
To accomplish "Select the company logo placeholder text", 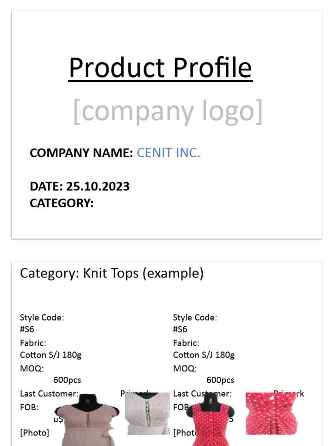I will 167,111.
